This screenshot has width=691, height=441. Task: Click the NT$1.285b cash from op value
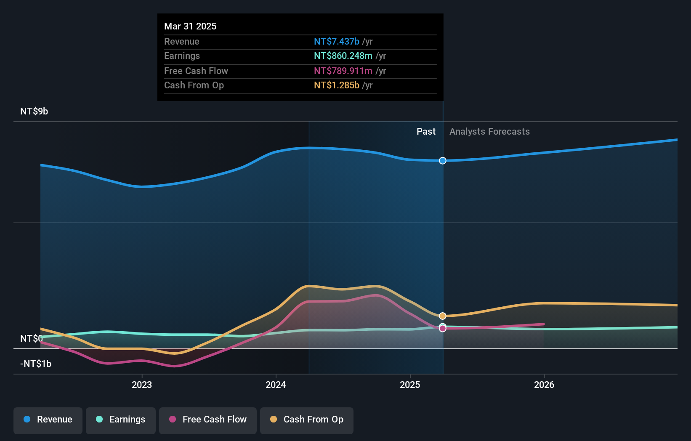pyautogui.click(x=337, y=85)
